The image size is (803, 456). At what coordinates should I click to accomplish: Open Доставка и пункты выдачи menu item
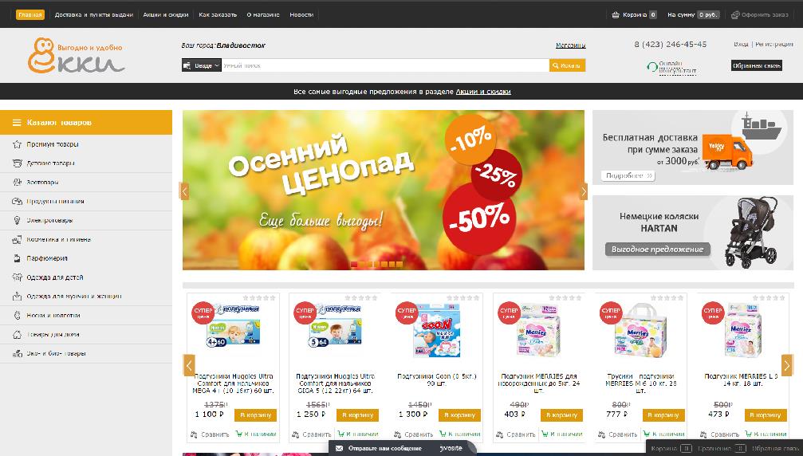tap(94, 15)
